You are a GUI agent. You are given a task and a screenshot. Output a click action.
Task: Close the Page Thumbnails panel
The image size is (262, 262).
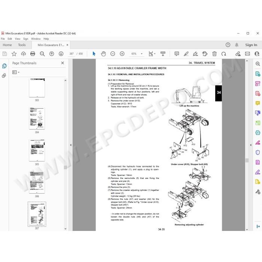point(63,63)
